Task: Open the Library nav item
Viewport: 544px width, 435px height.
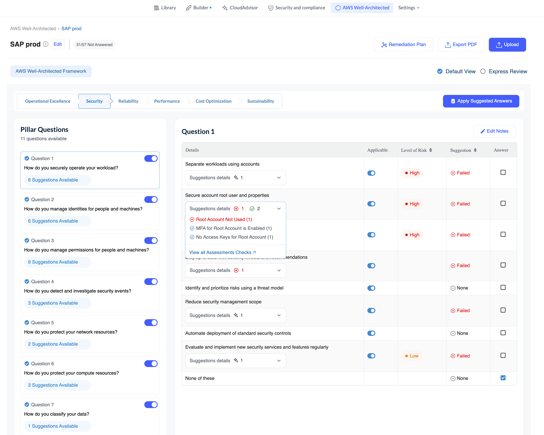Action: (165, 8)
